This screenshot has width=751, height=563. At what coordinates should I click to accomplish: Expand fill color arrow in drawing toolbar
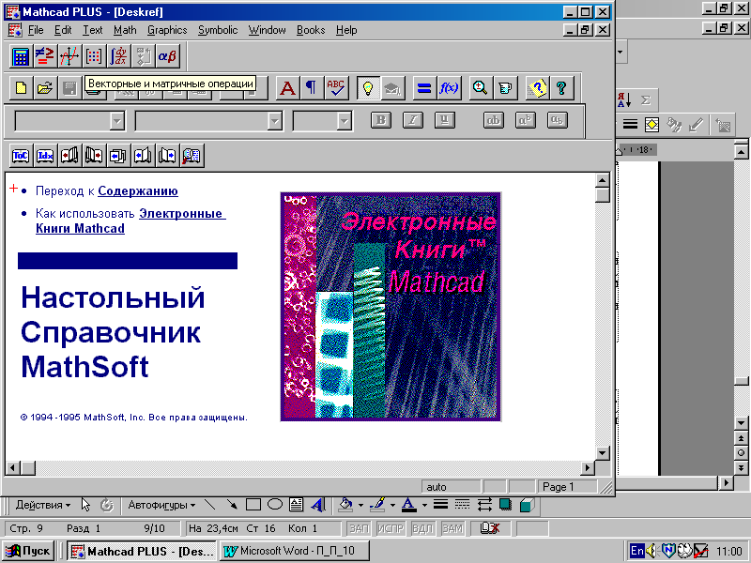pos(360,505)
